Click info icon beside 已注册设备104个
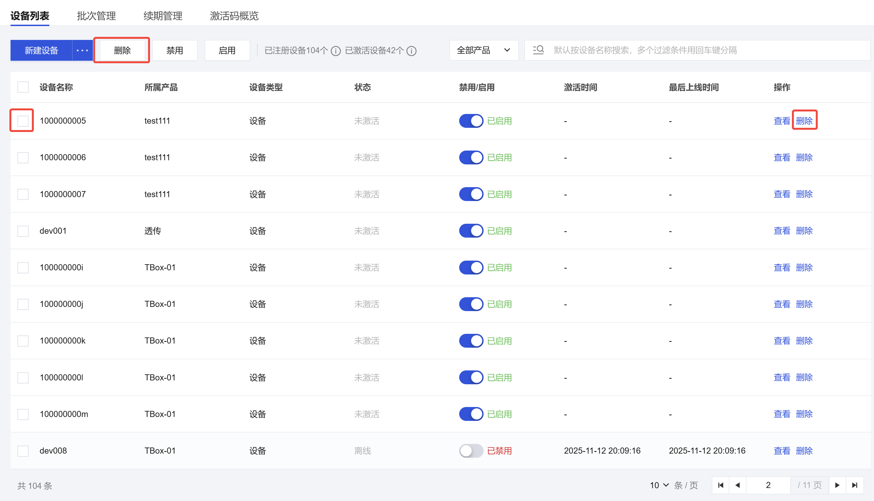The height and width of the screenshot is (501, 874). click(336, 51)
